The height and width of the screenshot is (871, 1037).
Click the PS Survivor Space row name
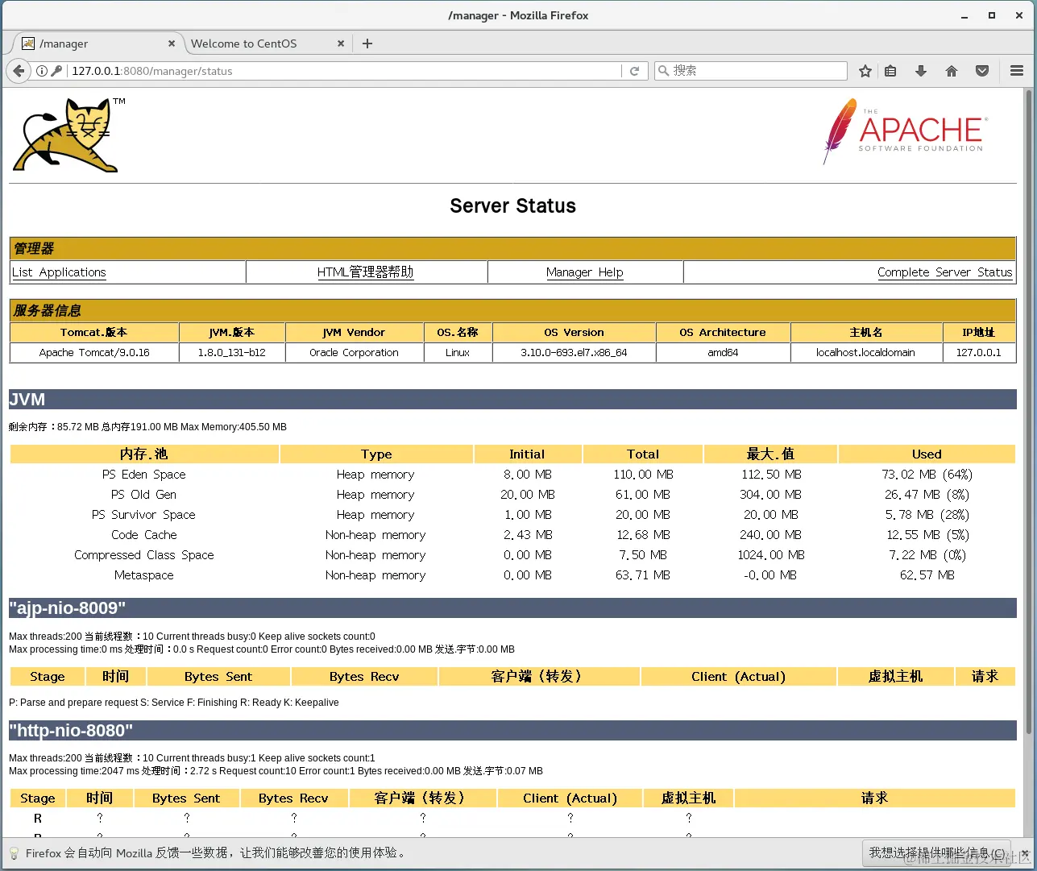pos(144,515)
